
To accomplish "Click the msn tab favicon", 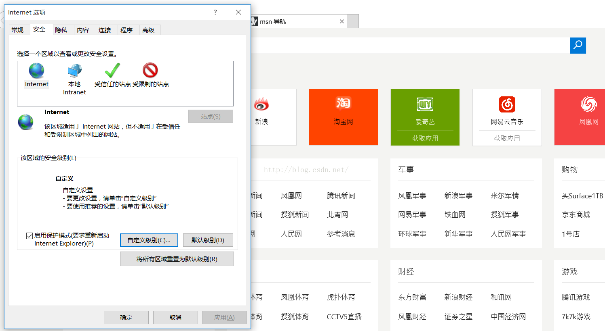I will point(254,21).
